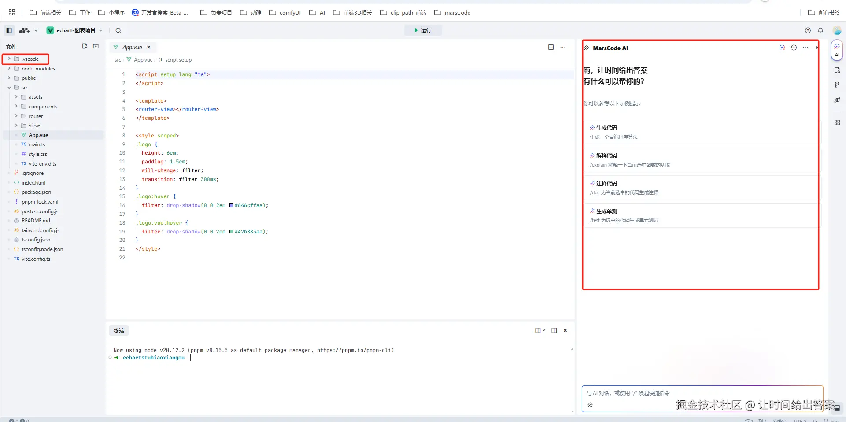Close the terminal panel

tap(565, 330)
